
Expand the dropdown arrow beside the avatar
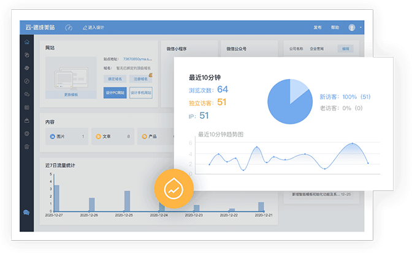tap(360, 28)
